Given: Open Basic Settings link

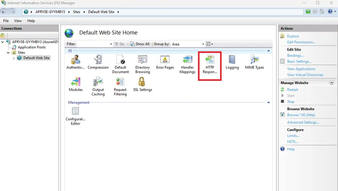Looking at the screenshot, I should (299, 61).
